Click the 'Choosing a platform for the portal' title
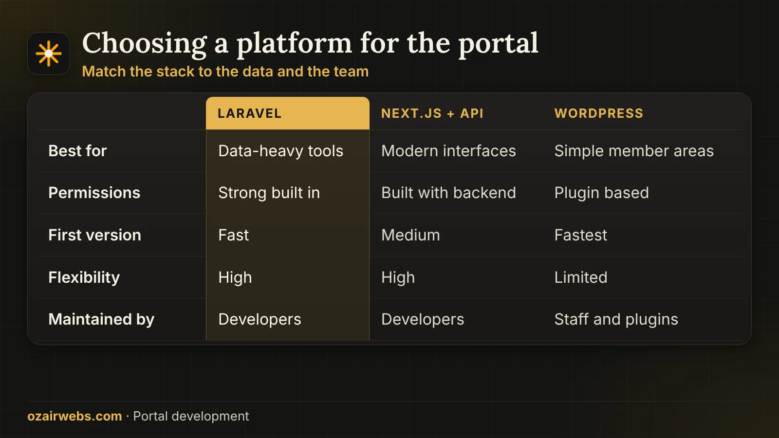This screenshot has width=779, height=438. (310, 44)
